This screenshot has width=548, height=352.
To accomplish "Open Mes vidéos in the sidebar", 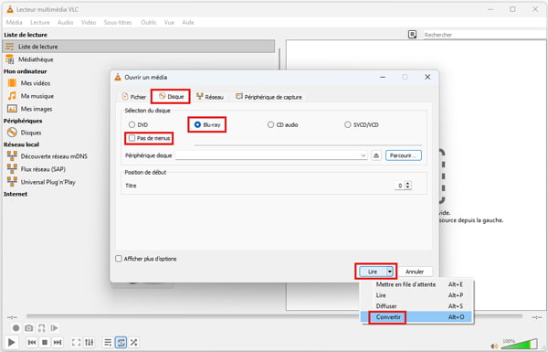I will [x=36, y=83].
